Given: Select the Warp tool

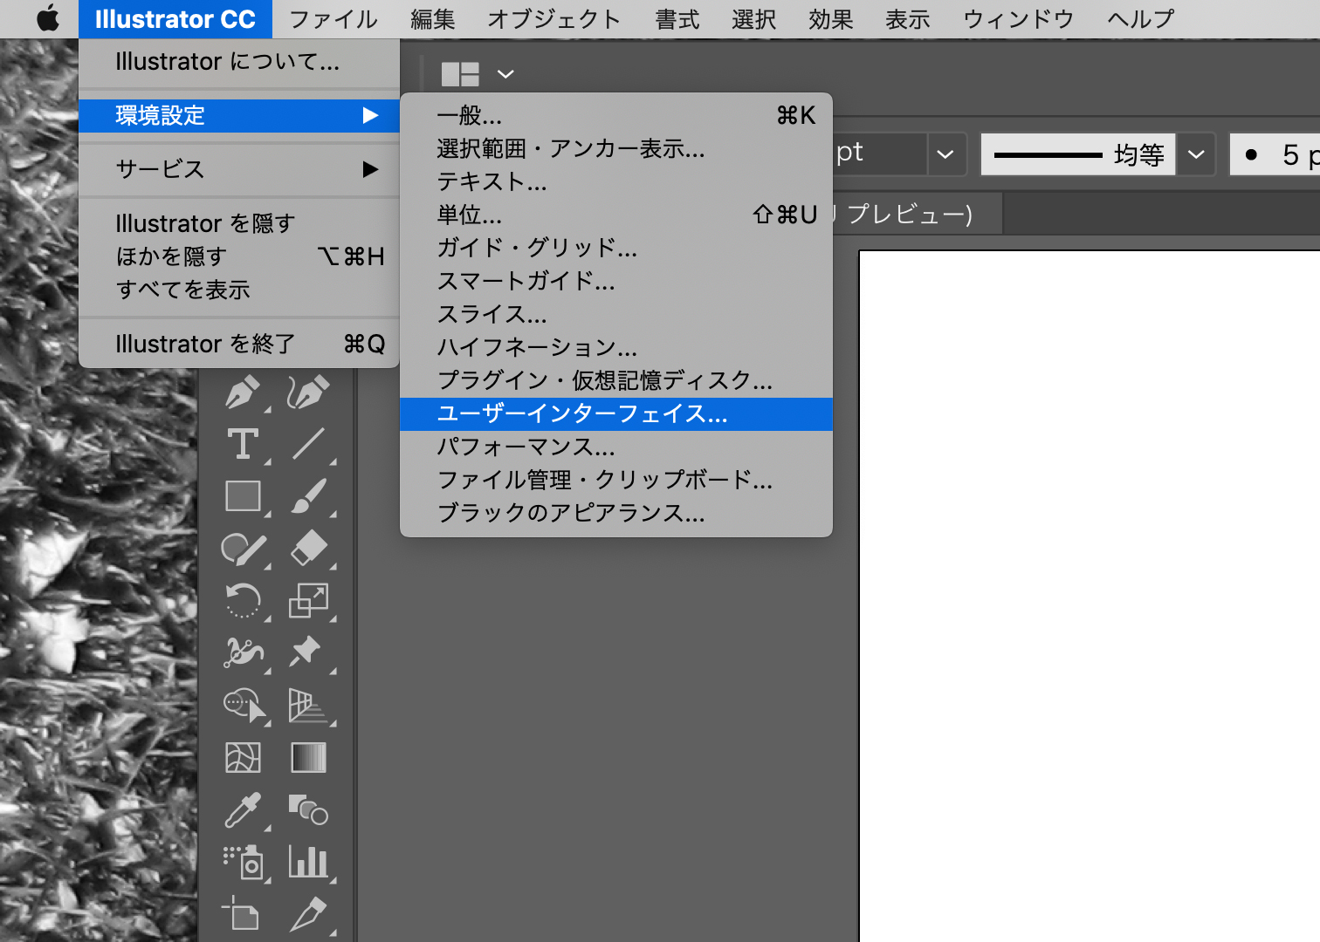Looking at the screenshot, I should pos(243,652).
